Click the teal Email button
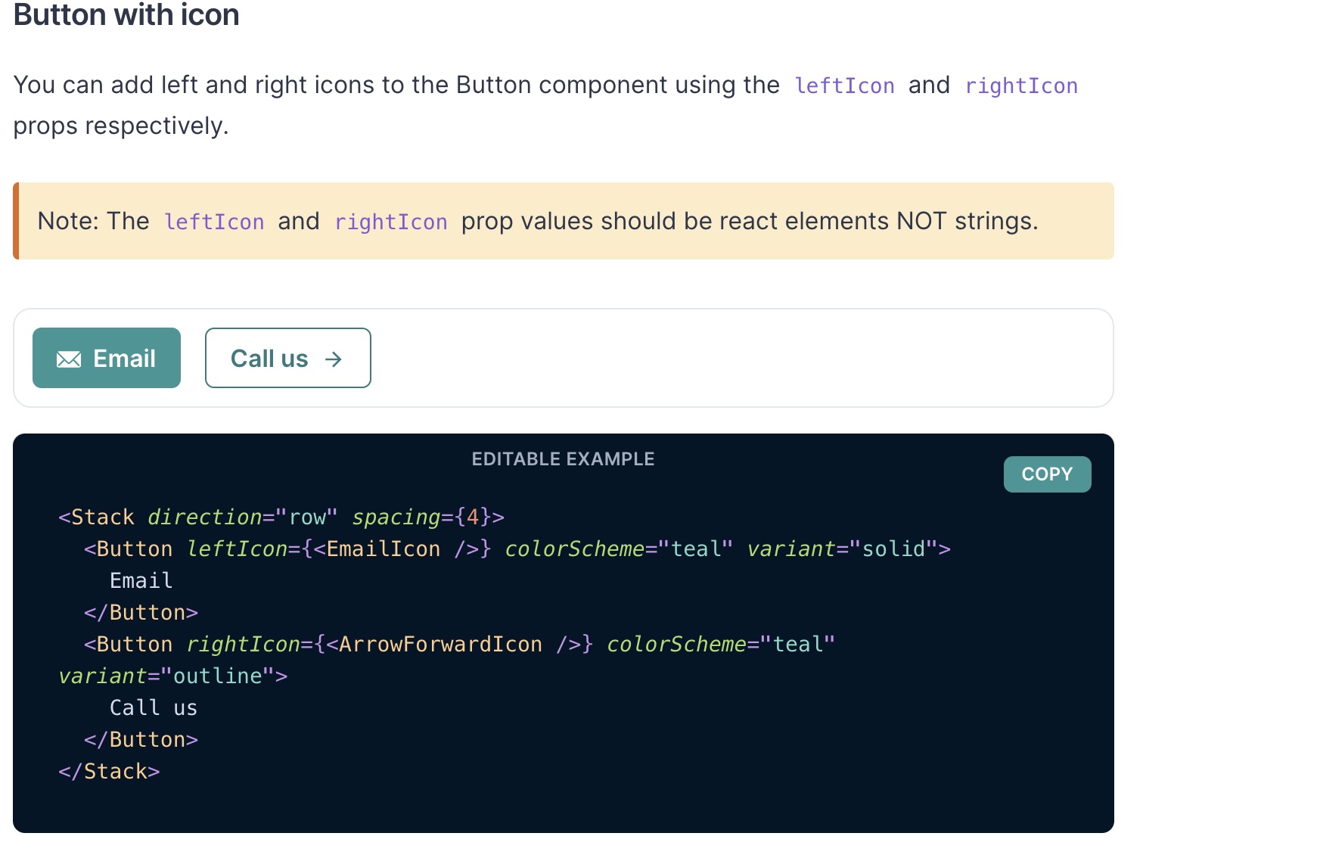 [x=107, y=358]
